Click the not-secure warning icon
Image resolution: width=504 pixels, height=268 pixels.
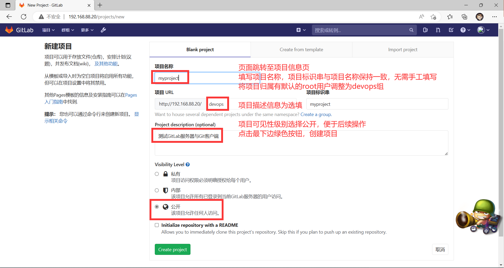coord(41,17)
